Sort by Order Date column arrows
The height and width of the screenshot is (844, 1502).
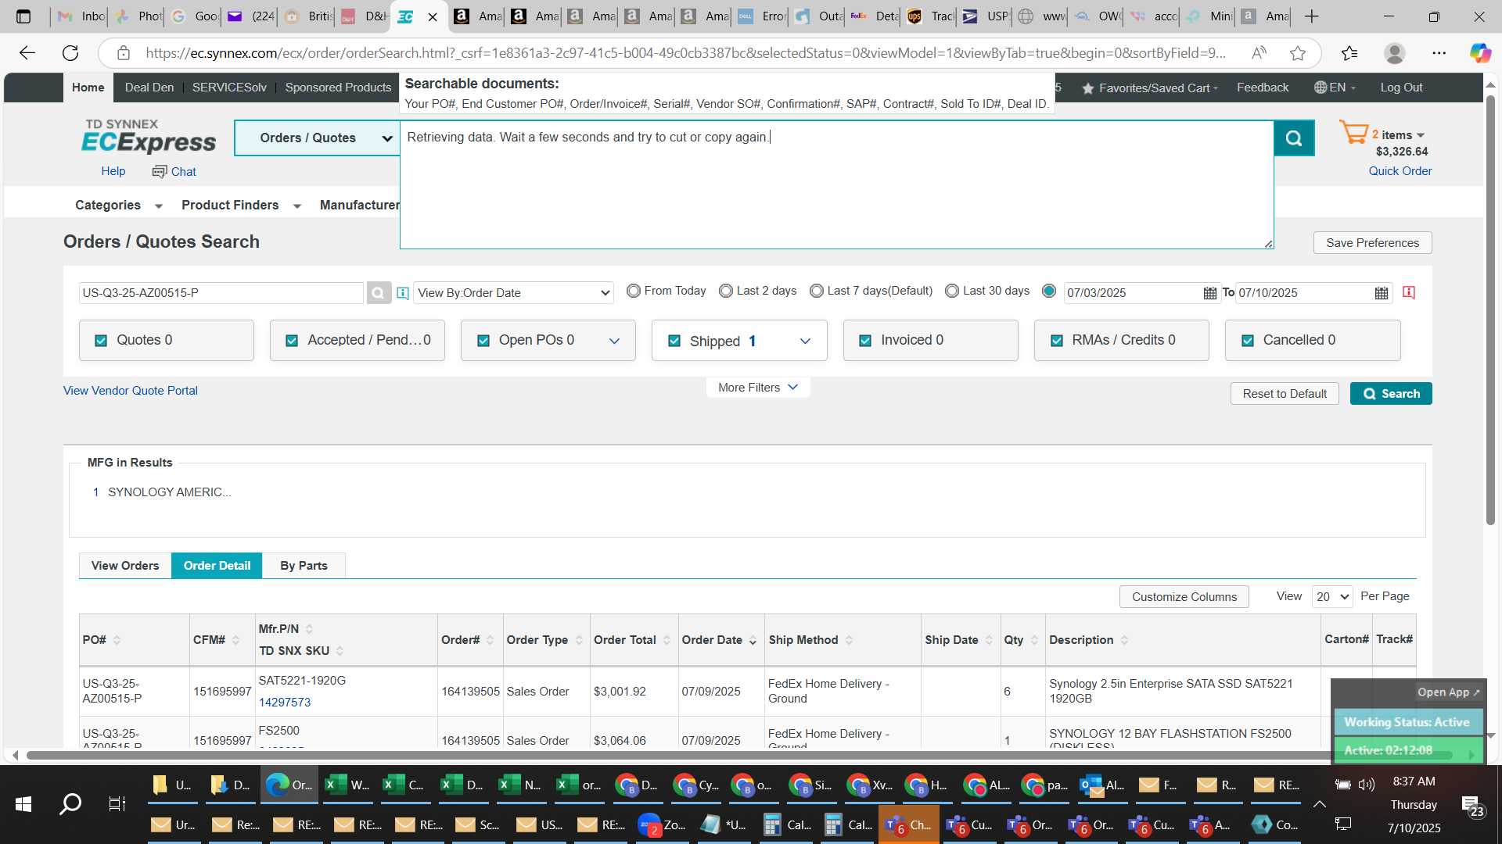coord(753,640)
